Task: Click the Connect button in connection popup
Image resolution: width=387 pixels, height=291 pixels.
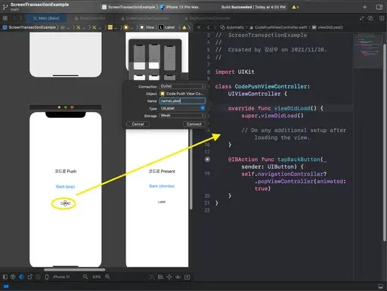Action: [x=194, y=124]
